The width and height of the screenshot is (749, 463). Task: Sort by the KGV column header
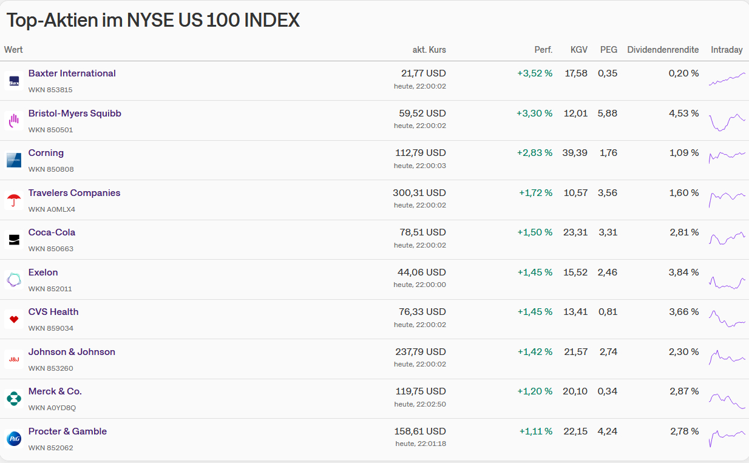[578, 50]
